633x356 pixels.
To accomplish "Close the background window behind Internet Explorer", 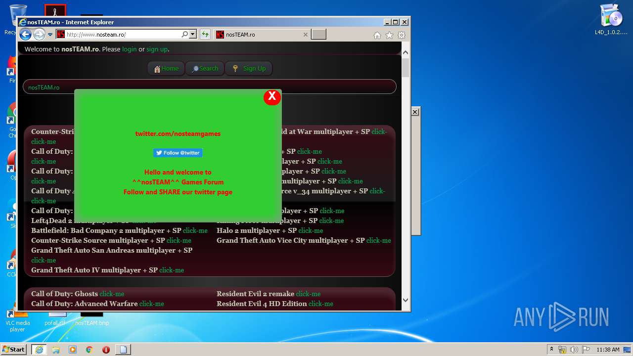I will [x=415, y=112].
